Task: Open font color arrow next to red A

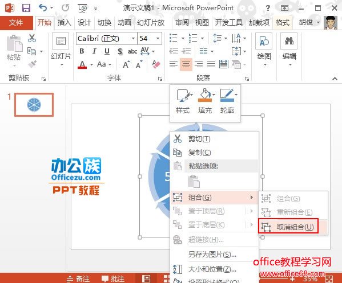Action: point(91,64)
